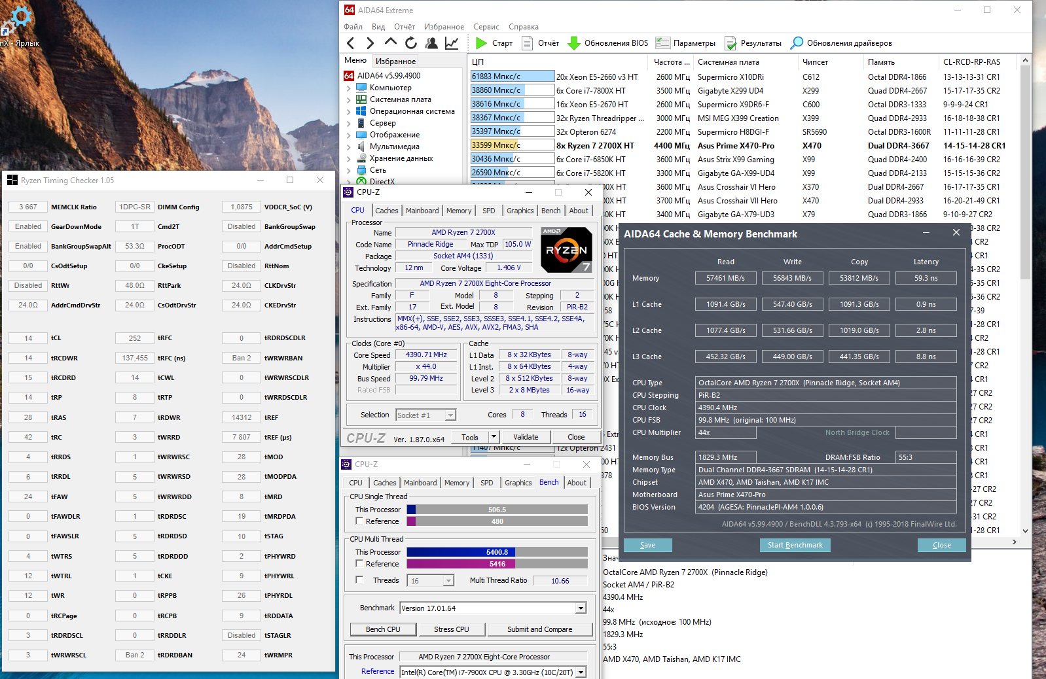The image size is (1046, 679).
Task: Click Submit and Compare button
Action: click(540, 629)
